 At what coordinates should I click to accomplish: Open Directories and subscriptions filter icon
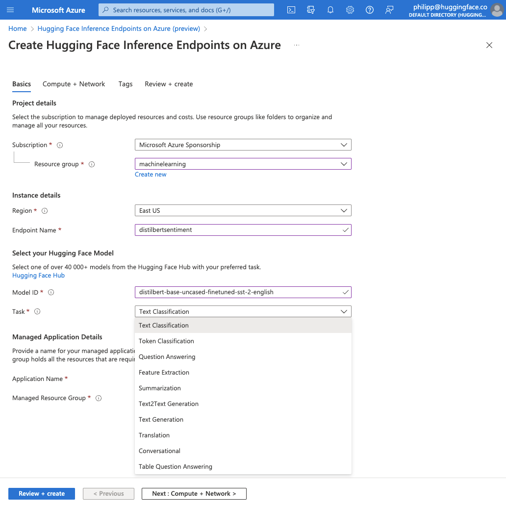pyautogui.click(x=311, y=10)
